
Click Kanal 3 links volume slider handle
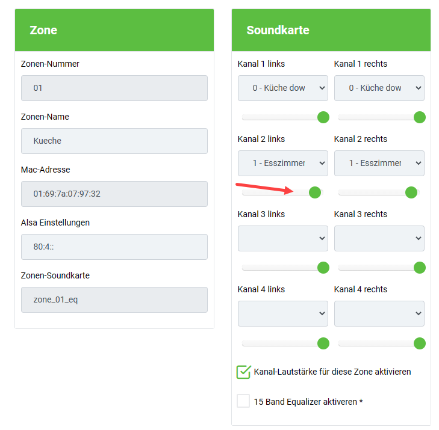pos(323,268)
